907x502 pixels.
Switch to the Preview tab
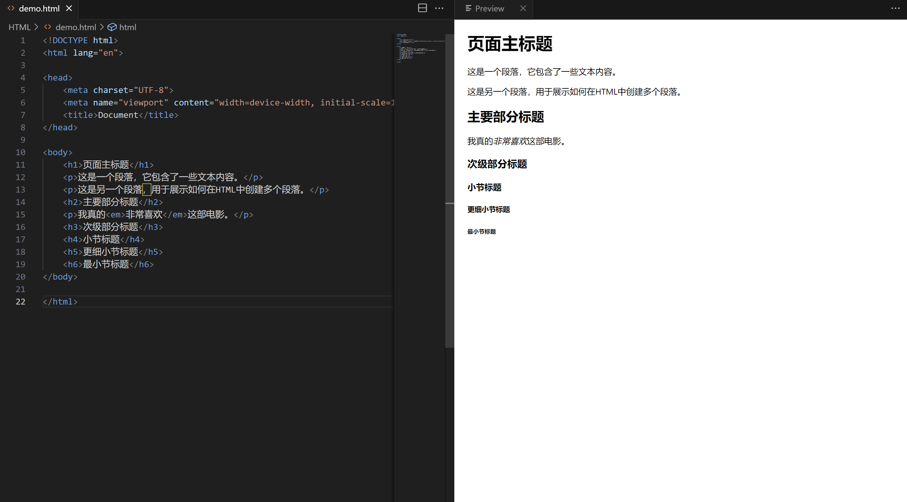pos(489,9)
